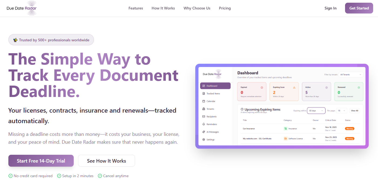378x195 pixels.
Task: Click the Reminders bell icon
Action: pyautogui.click(x=204, y=124)
